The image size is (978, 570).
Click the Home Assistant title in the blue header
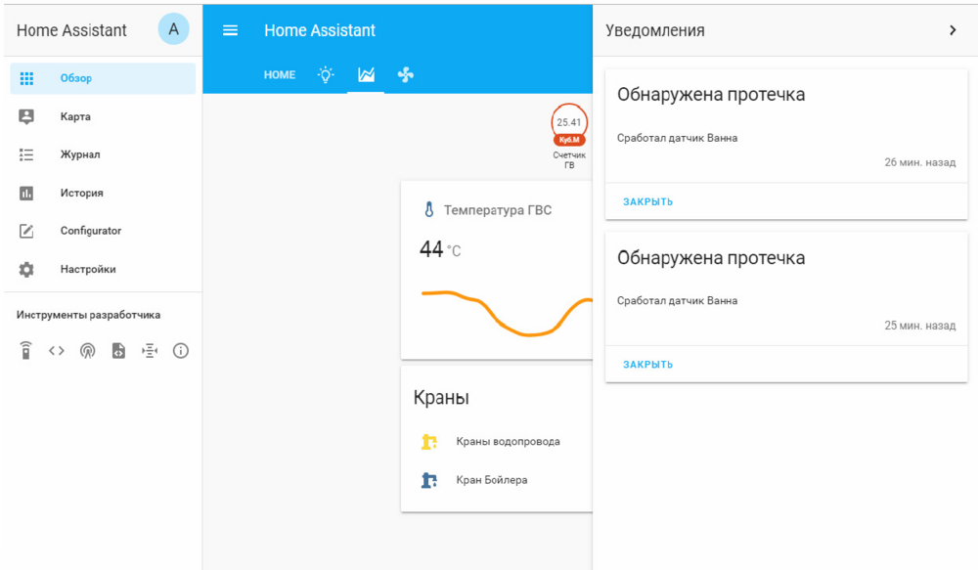(x=320, y=30)
